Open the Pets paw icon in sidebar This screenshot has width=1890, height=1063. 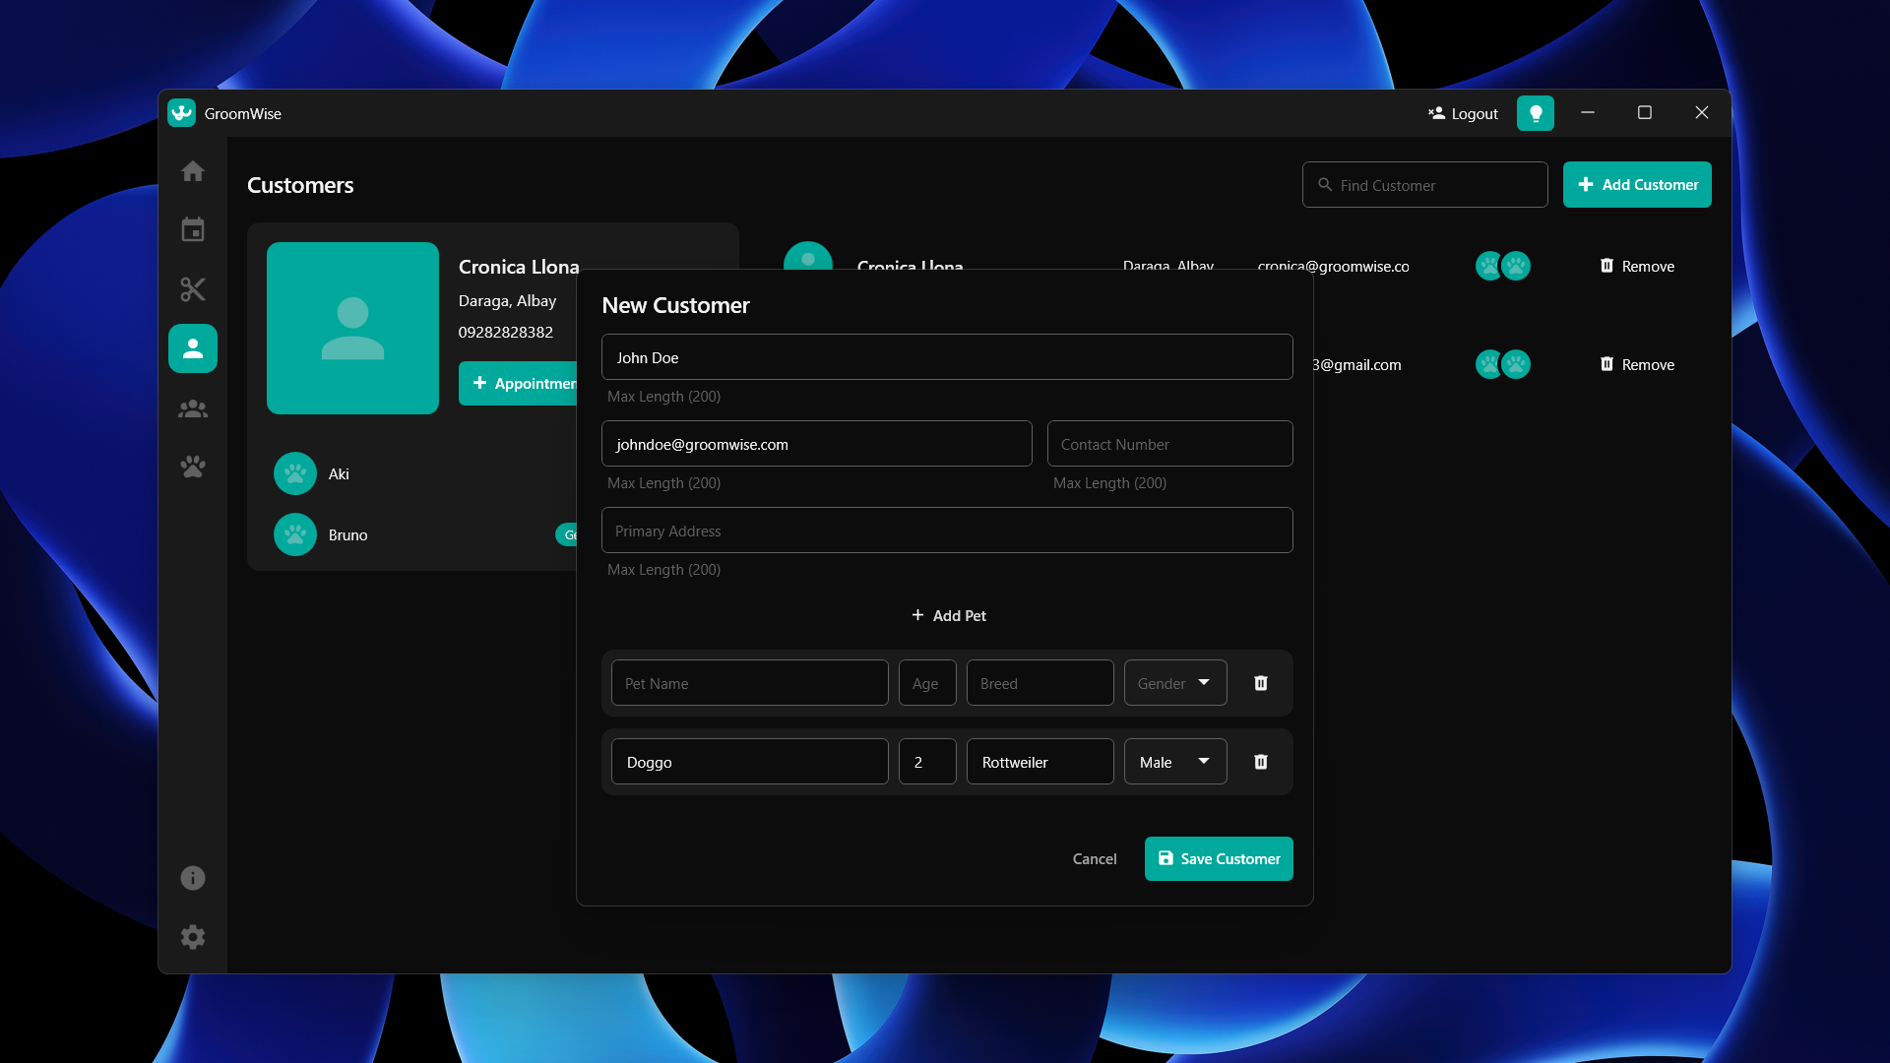point(193,467)
